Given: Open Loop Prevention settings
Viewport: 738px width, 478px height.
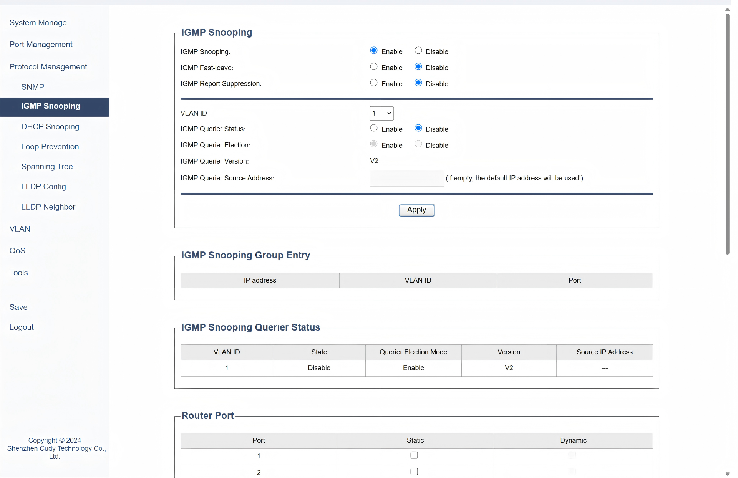Looking at the screenshot, I should (x=50, y=147).
